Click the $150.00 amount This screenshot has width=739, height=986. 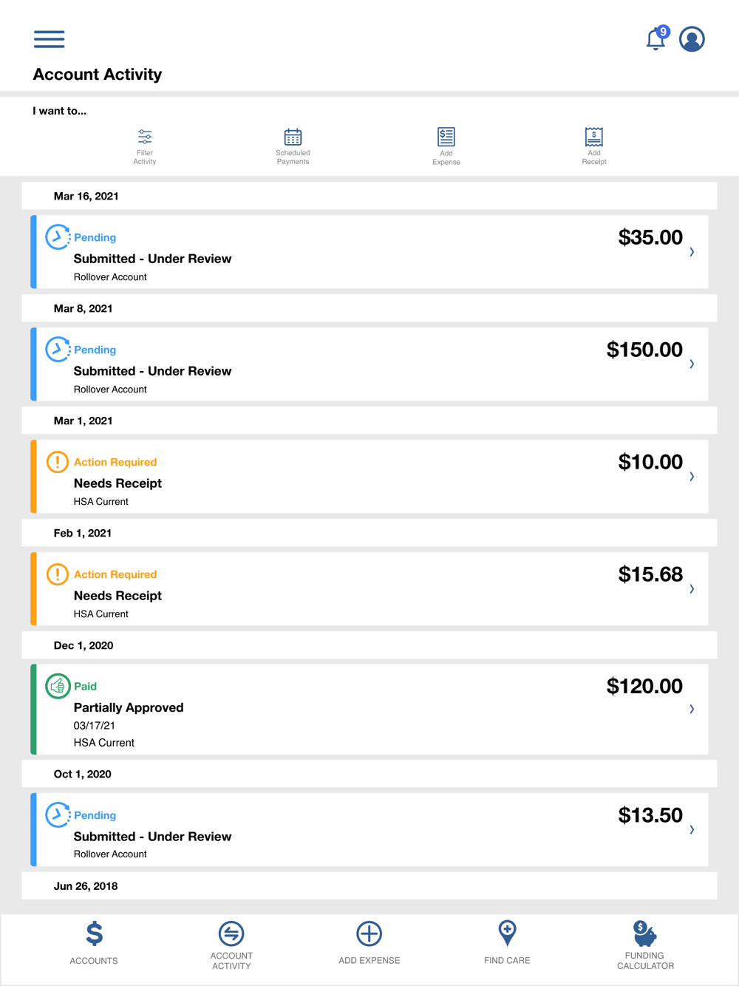pyautogui.click(x=644, y=350)
